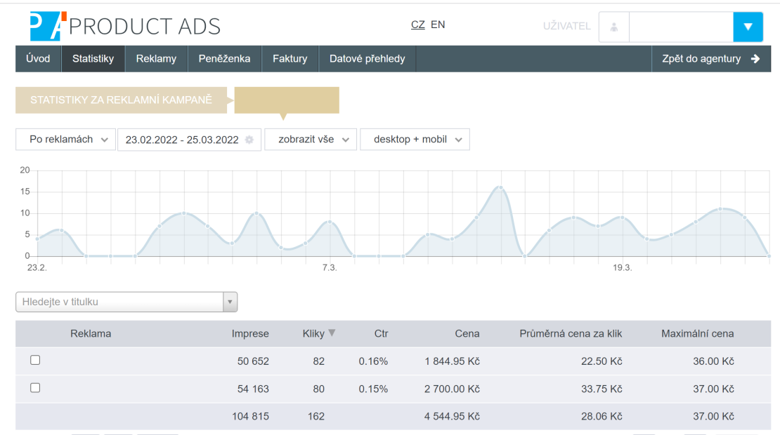Image resolution: width=780 pixels, height=435 pixels.
Task: Click the total impressions 104 815 cell
Action: coord(250,417)
